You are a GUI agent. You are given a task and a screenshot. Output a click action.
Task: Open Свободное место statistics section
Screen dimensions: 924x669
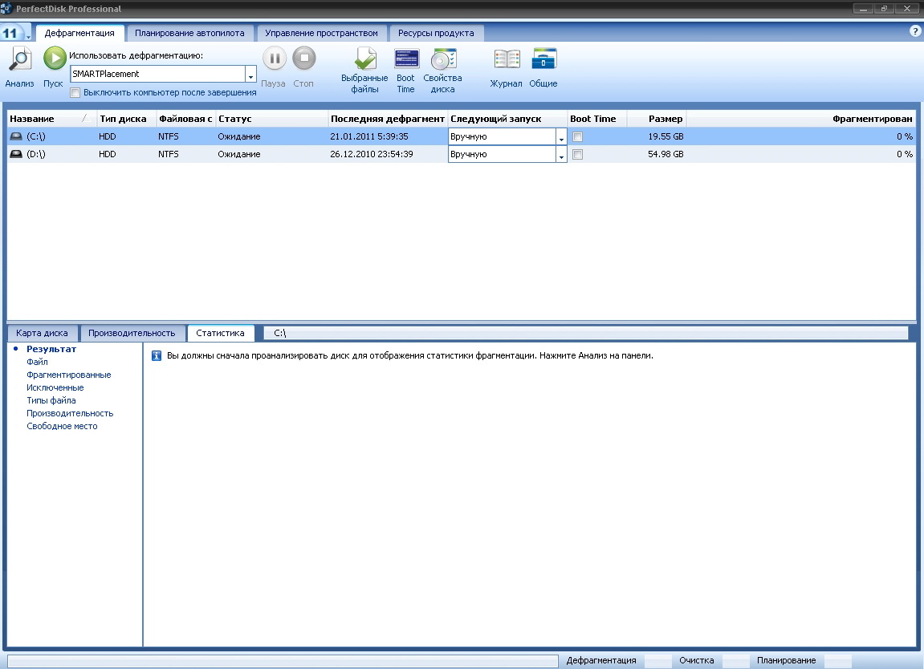click(x=62, y=427)
